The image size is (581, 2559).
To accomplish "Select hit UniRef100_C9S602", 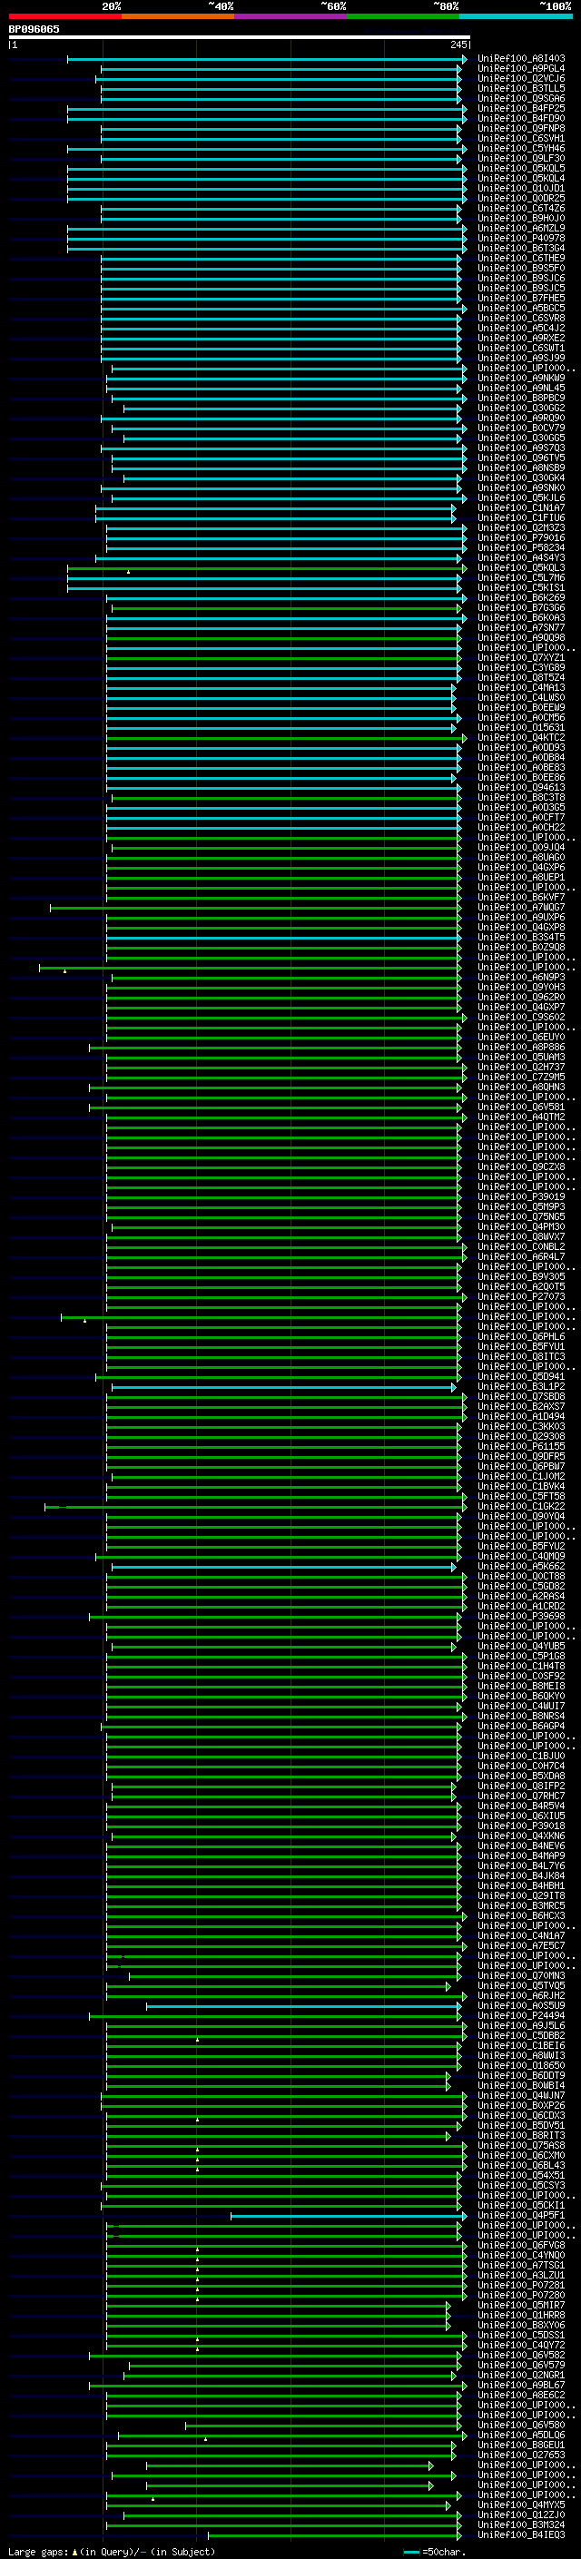I will click(x=521, y=1017).
